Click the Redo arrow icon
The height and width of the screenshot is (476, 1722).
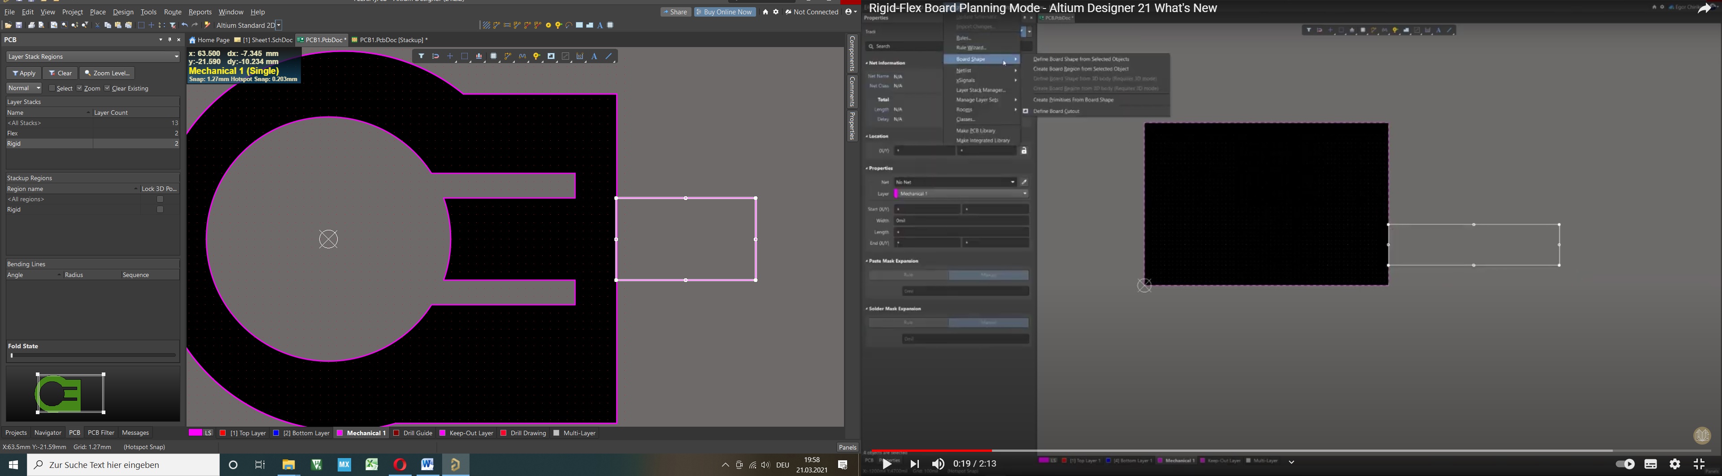(195, 26)
